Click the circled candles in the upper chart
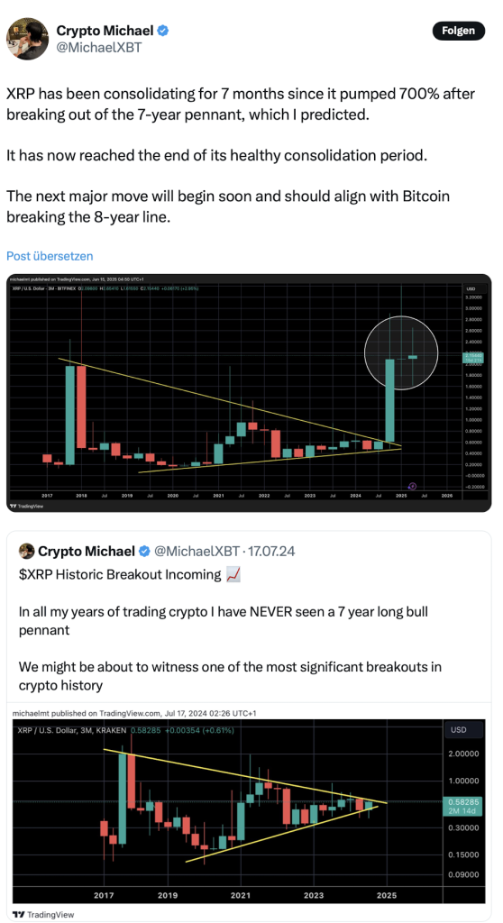 pyautogui.click(x=401, y=352)
